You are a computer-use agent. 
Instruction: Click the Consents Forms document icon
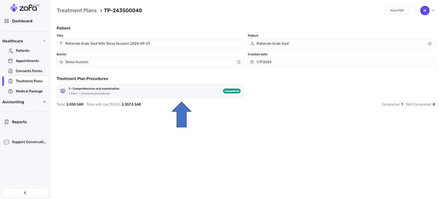pos(11,71)
